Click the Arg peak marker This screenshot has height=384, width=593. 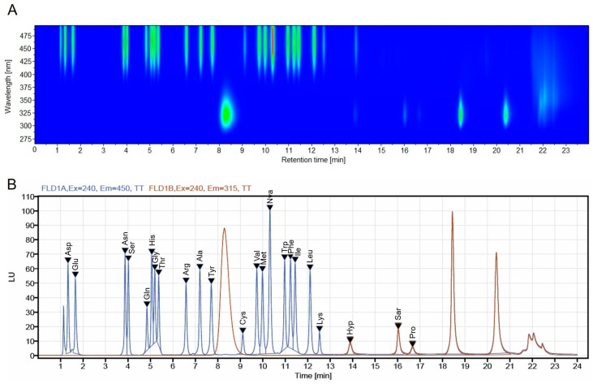pyautogui.click(x=186, y=280)
